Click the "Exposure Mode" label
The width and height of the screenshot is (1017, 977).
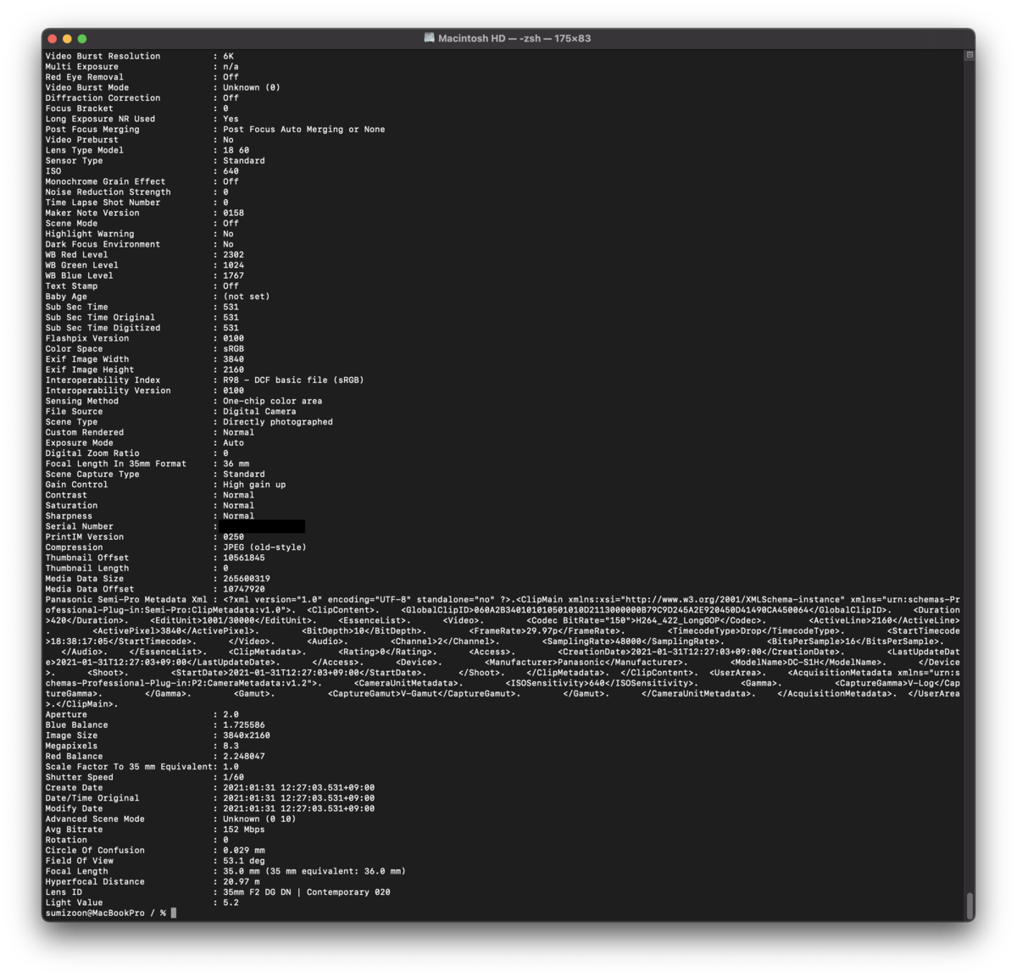click(x=80, y=443)
